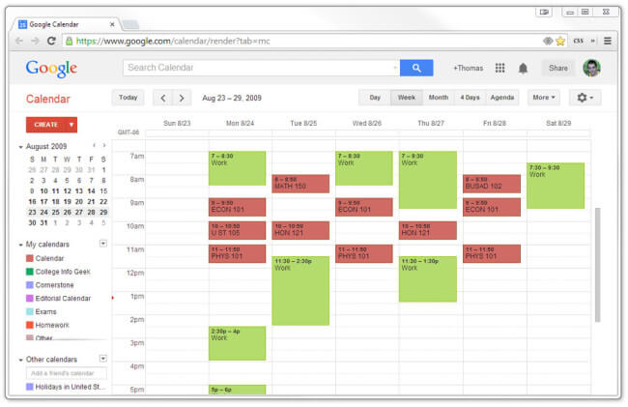
Task: Click the blue search magnifier button
Action: click(x=416, y=68)
